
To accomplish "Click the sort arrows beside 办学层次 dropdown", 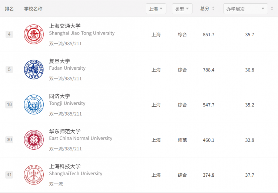I will (272, 9).
